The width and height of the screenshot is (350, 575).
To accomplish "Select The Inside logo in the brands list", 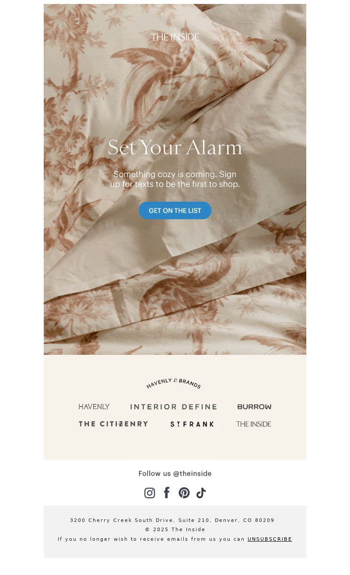I will 254,424.
